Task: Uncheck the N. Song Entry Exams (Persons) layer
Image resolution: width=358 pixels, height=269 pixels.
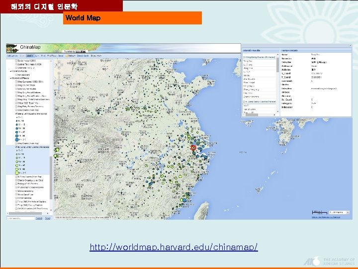Action: (16, 147)
